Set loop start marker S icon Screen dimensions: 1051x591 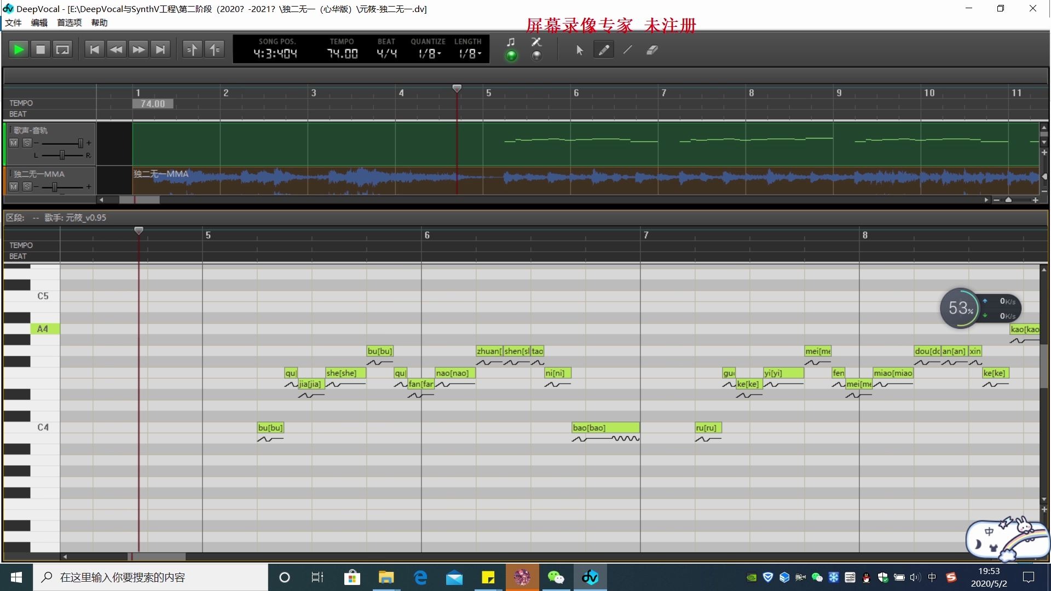[192, 50]
